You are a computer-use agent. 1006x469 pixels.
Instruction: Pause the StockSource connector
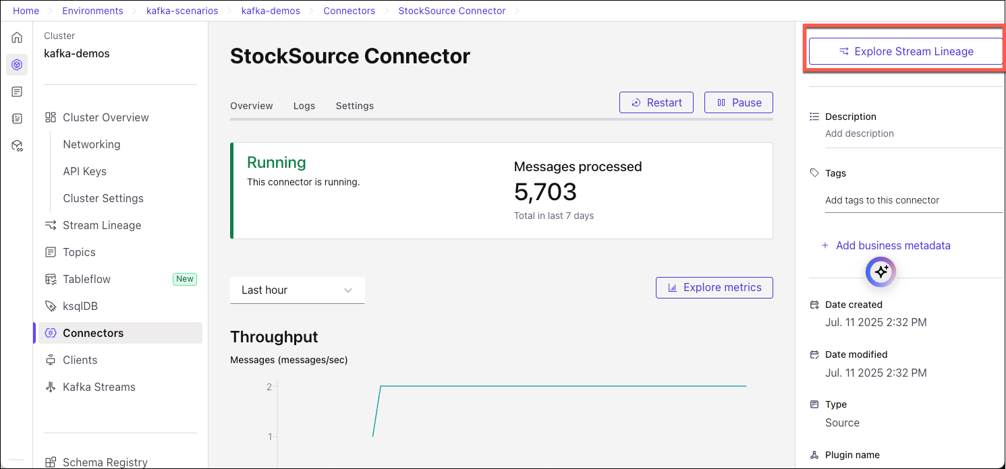pos(738,102)
